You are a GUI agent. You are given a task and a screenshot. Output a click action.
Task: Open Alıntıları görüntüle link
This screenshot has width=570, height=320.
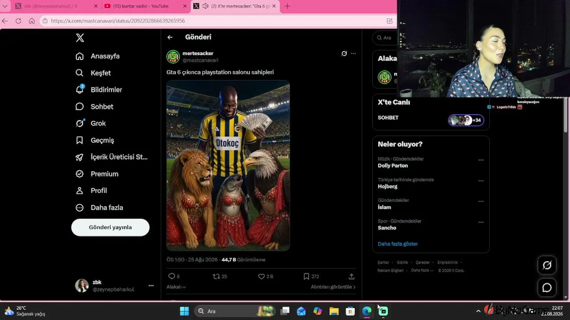[x=333, y=287]
